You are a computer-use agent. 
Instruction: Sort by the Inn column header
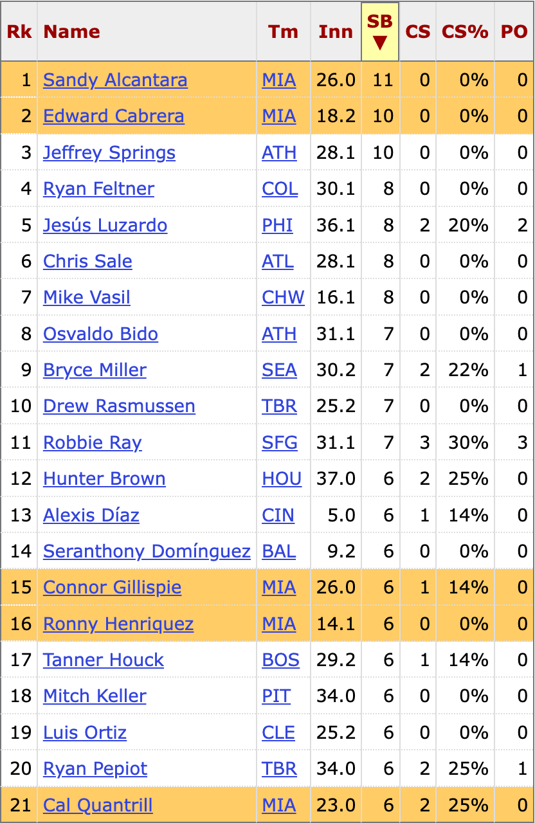tap(336, 32)
